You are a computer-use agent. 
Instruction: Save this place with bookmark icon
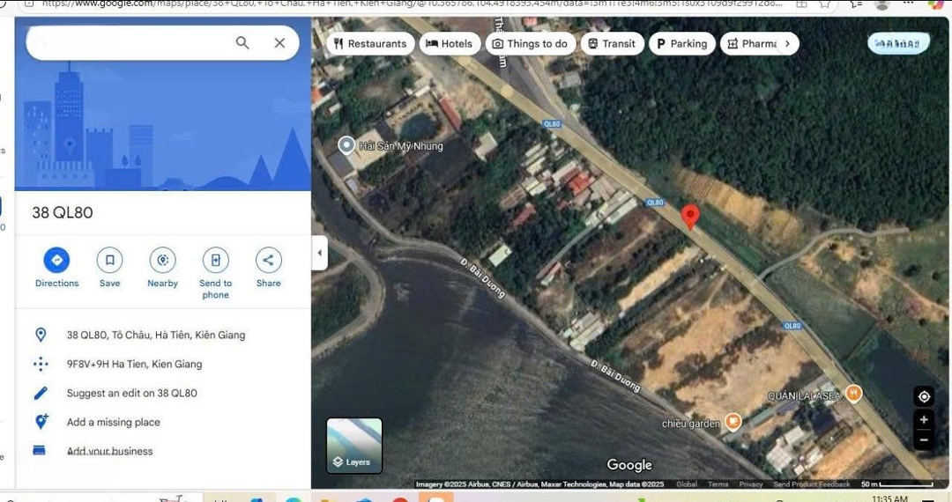[x=109, y=260]
